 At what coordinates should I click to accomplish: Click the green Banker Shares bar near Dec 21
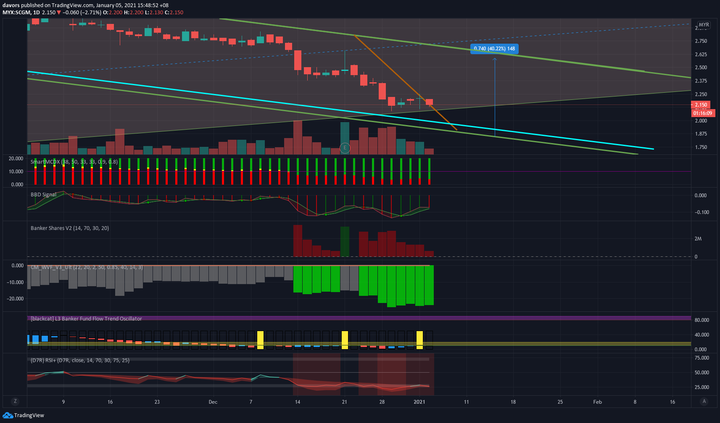345,241
